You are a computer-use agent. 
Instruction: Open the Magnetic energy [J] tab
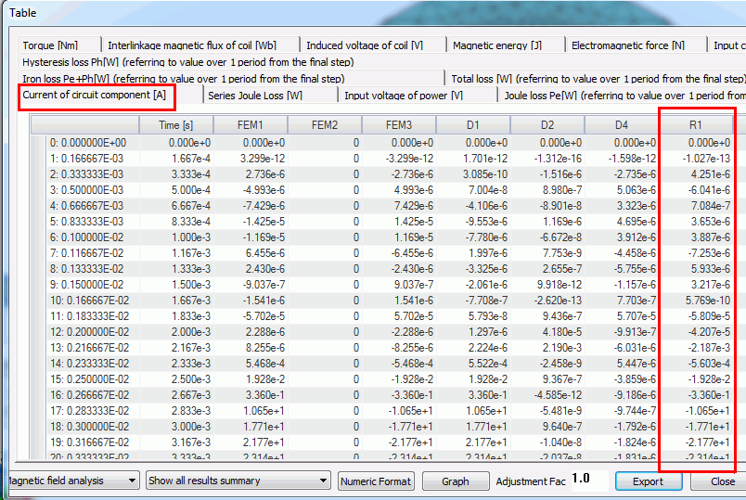click(x=497, y=45)
